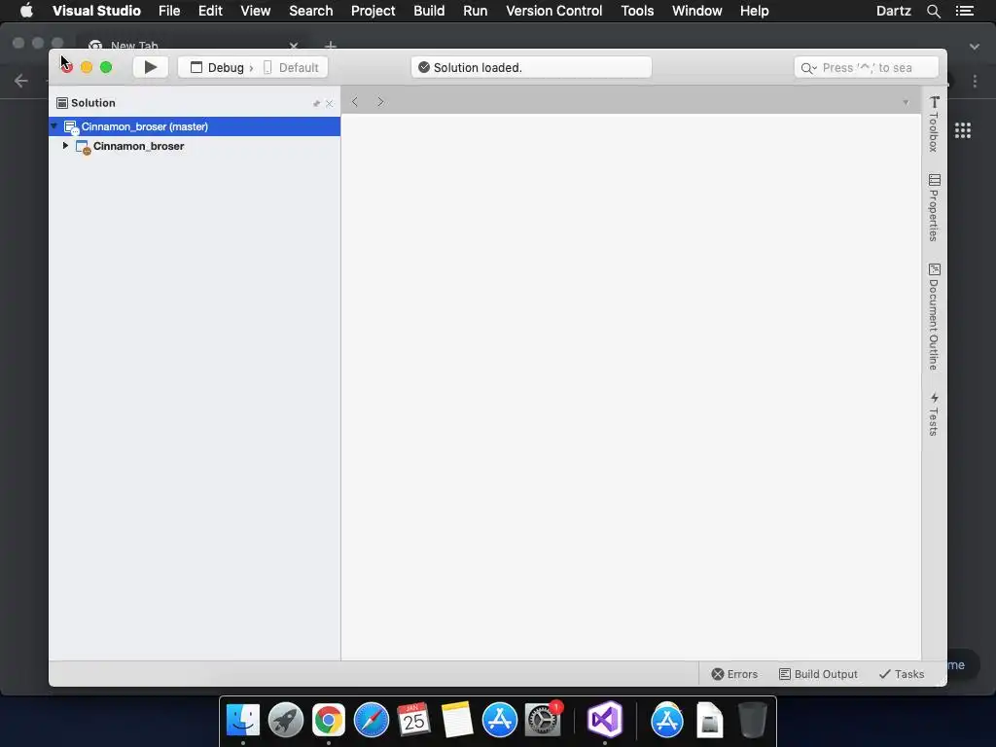
Task: Show the Build Output pad
Action: click(818, 674)
